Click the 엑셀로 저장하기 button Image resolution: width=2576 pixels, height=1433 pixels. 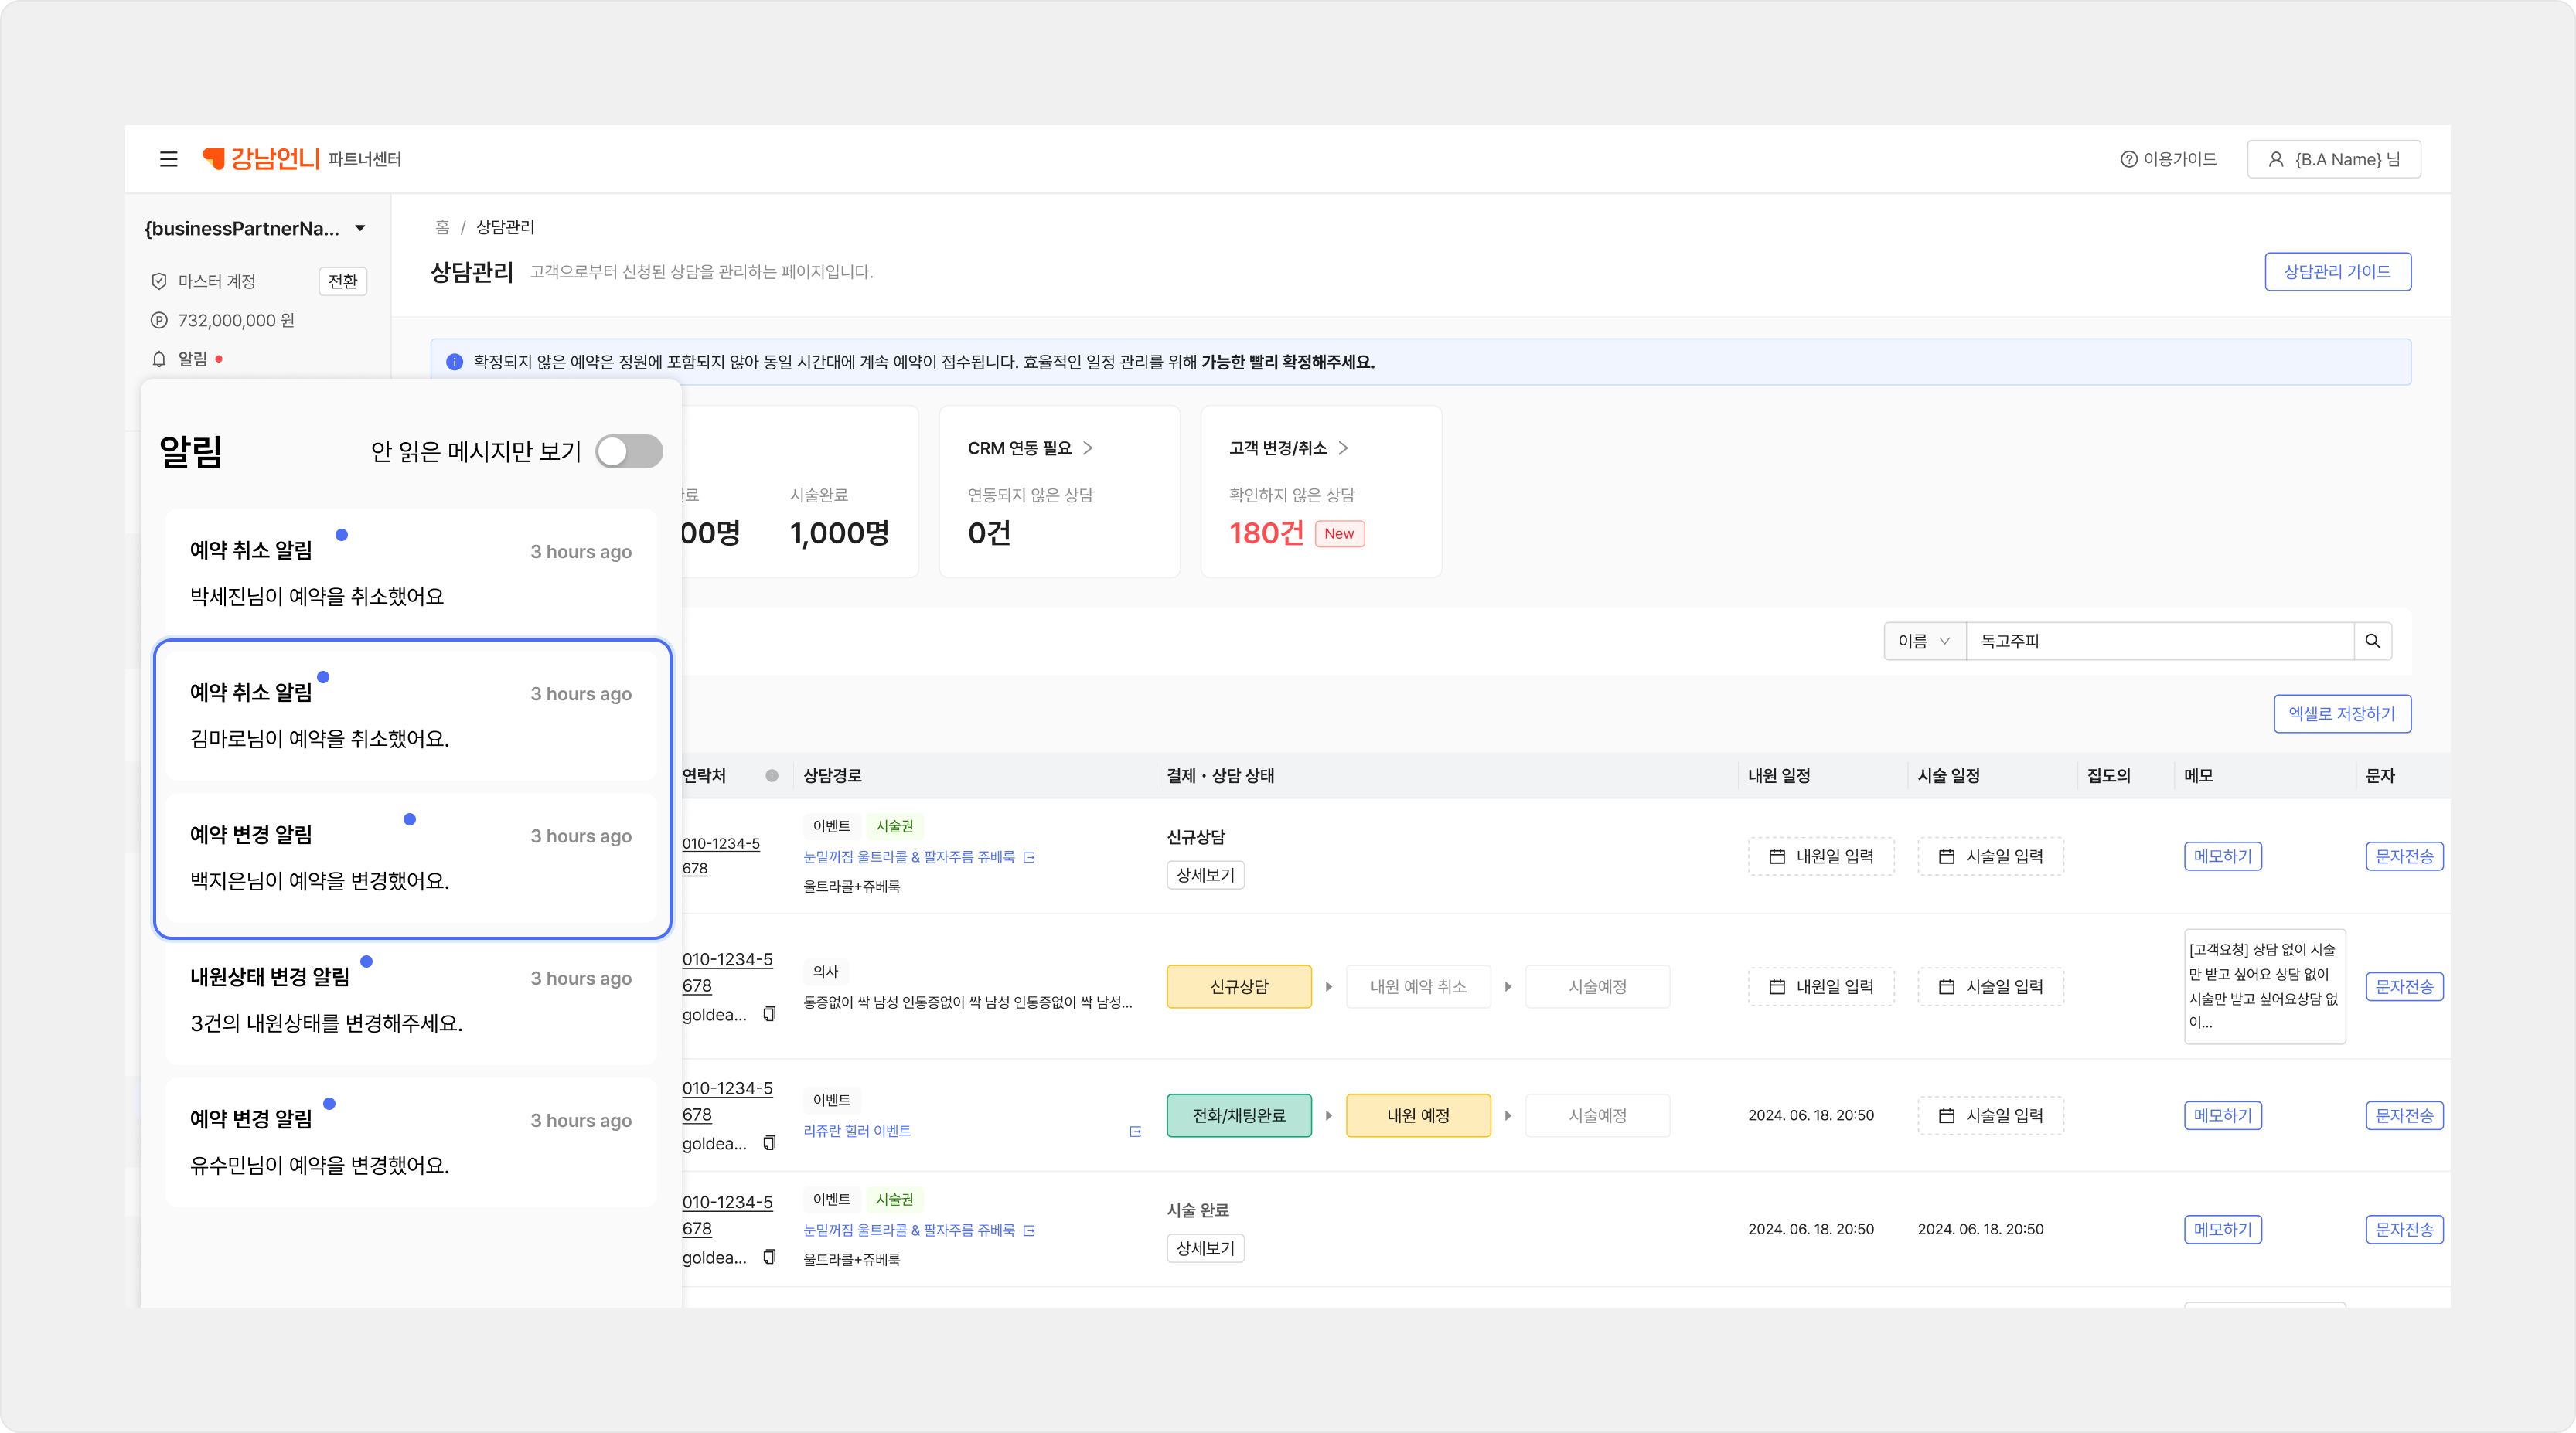[2341, 714]
